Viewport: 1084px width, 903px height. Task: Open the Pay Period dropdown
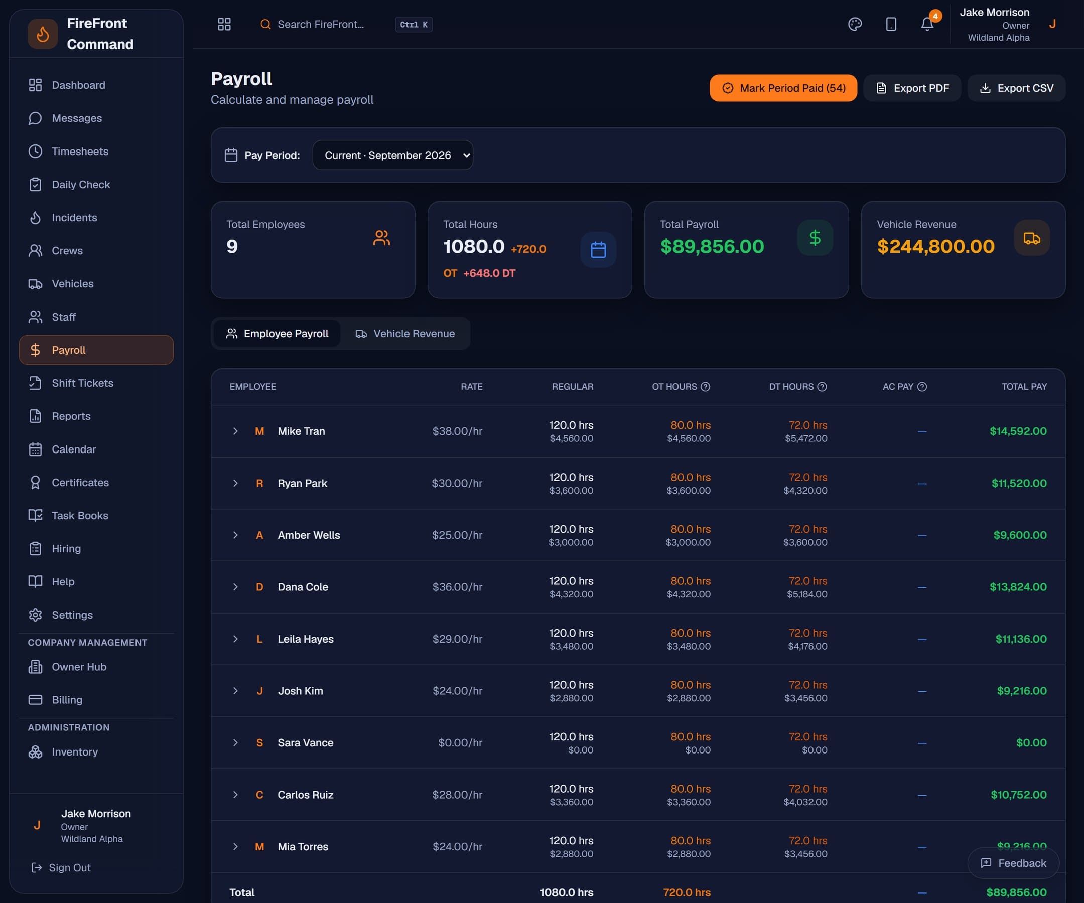(393, 155)
